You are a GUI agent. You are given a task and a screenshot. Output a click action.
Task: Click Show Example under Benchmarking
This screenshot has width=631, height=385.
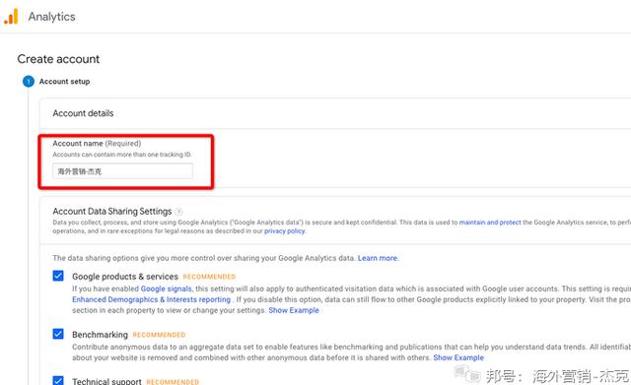click(458, 357)
